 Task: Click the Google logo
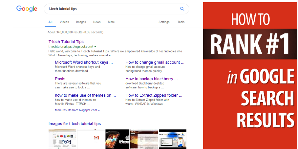27,9
